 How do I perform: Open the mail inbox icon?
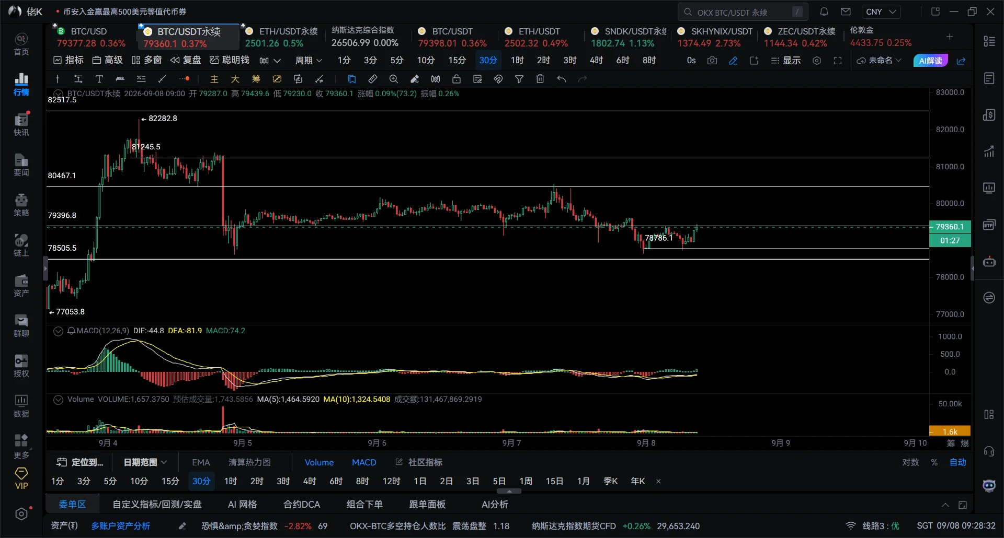point(846,11)
